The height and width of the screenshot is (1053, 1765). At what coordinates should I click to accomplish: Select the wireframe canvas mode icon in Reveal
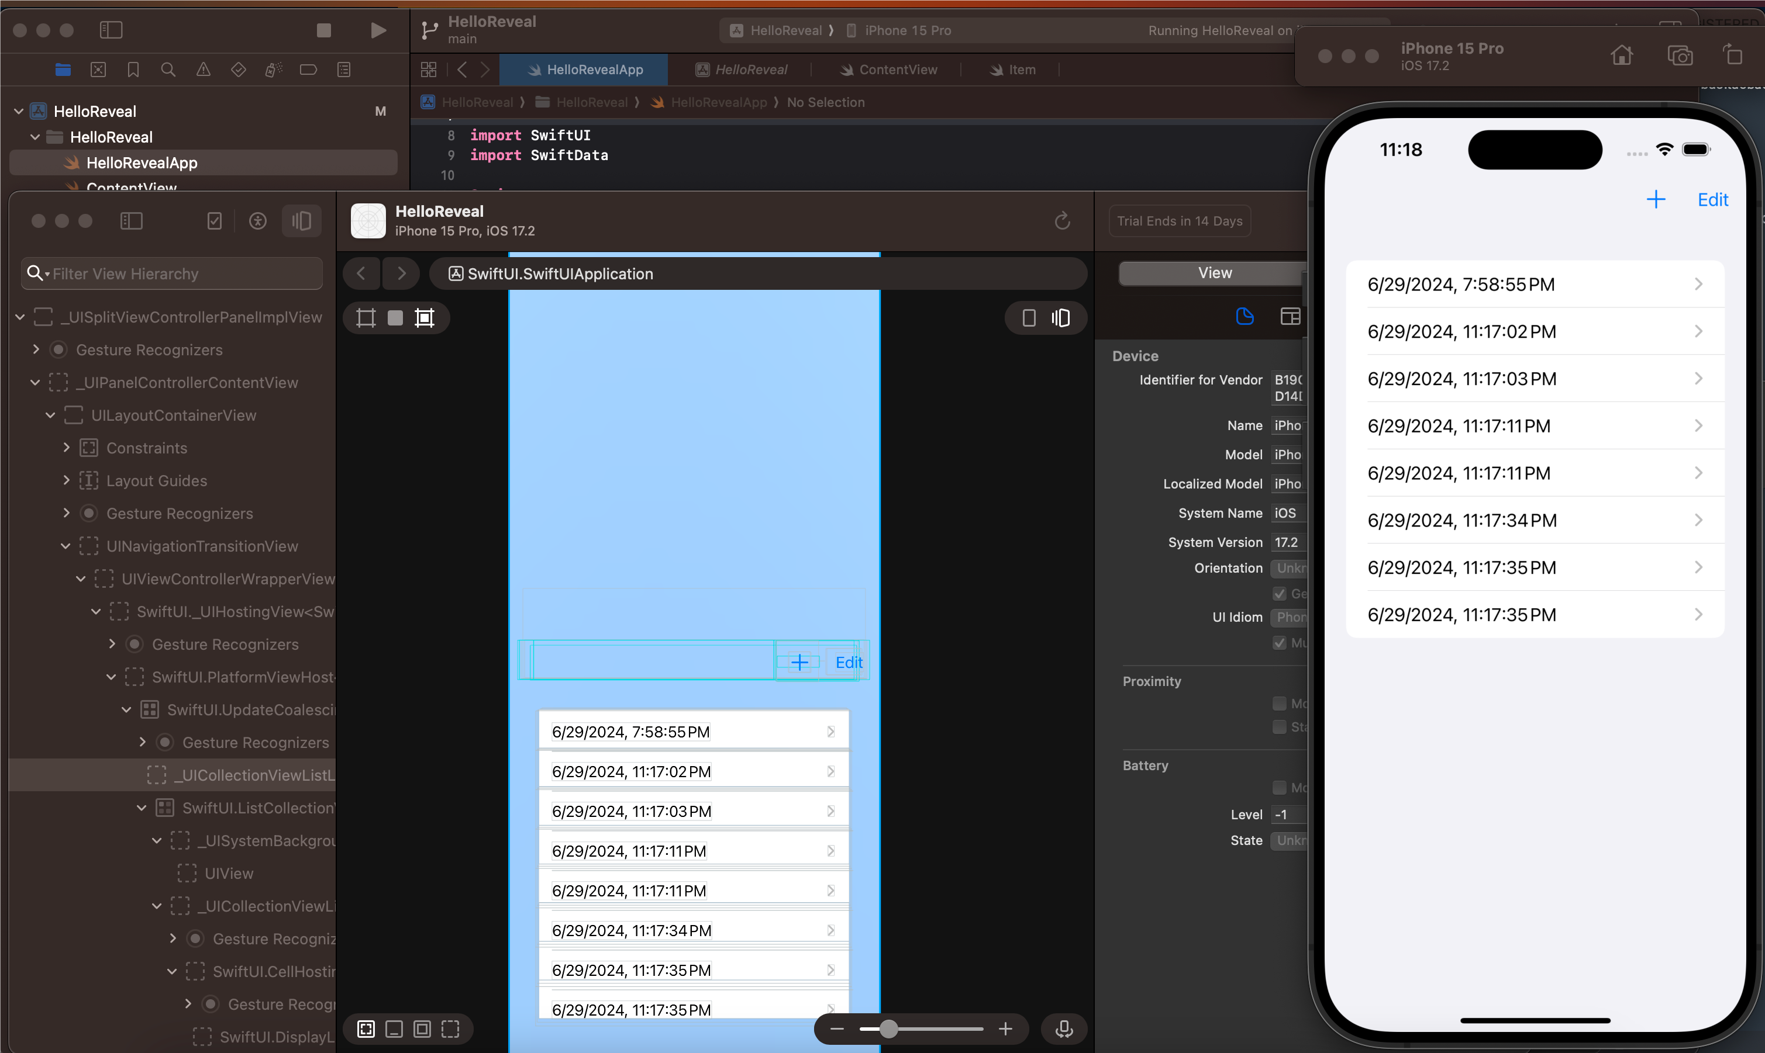pos(366,318)
